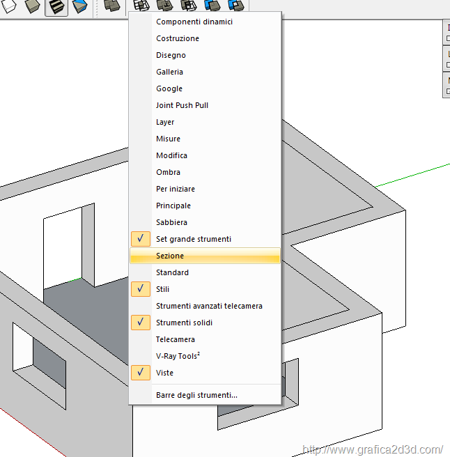Screen dimensions: 450x457
Task: Select the Split solid tool icon
Action: pyautogui.click(x=236, y=6)
